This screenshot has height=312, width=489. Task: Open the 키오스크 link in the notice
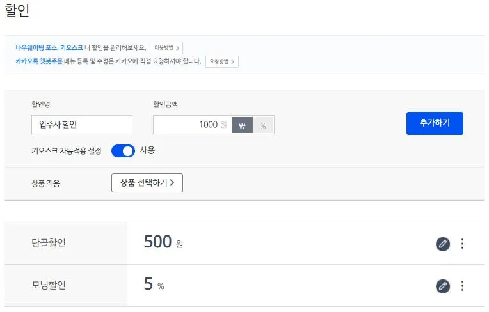(x=70, y=48)
